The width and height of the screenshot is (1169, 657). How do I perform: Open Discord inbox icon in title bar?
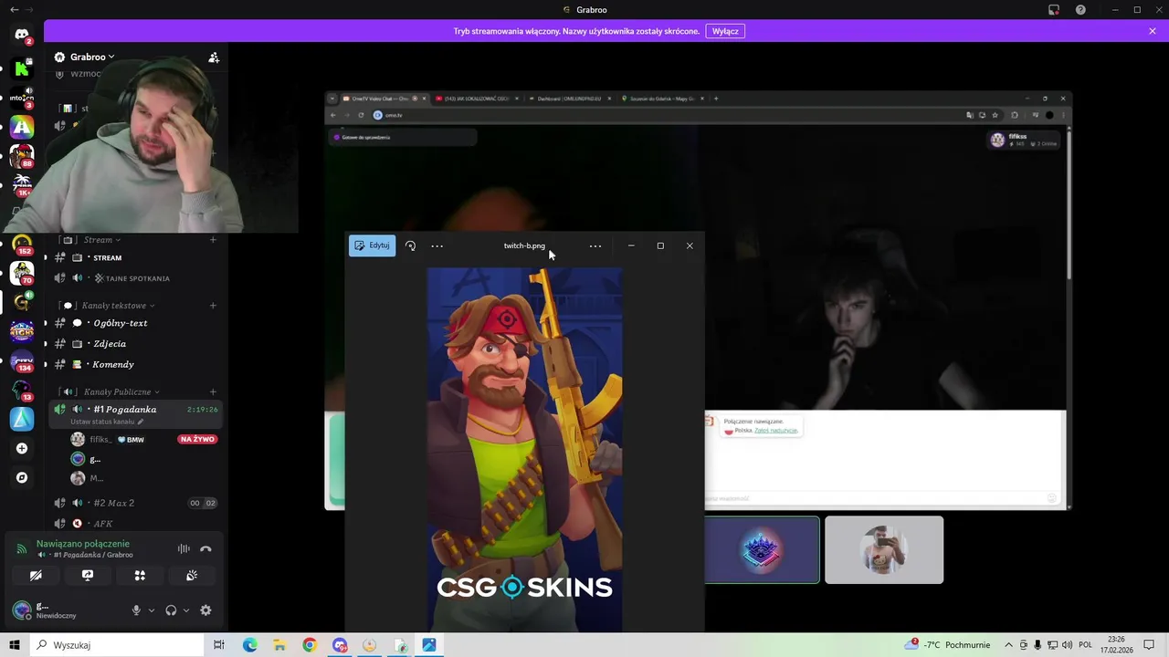1053,10
